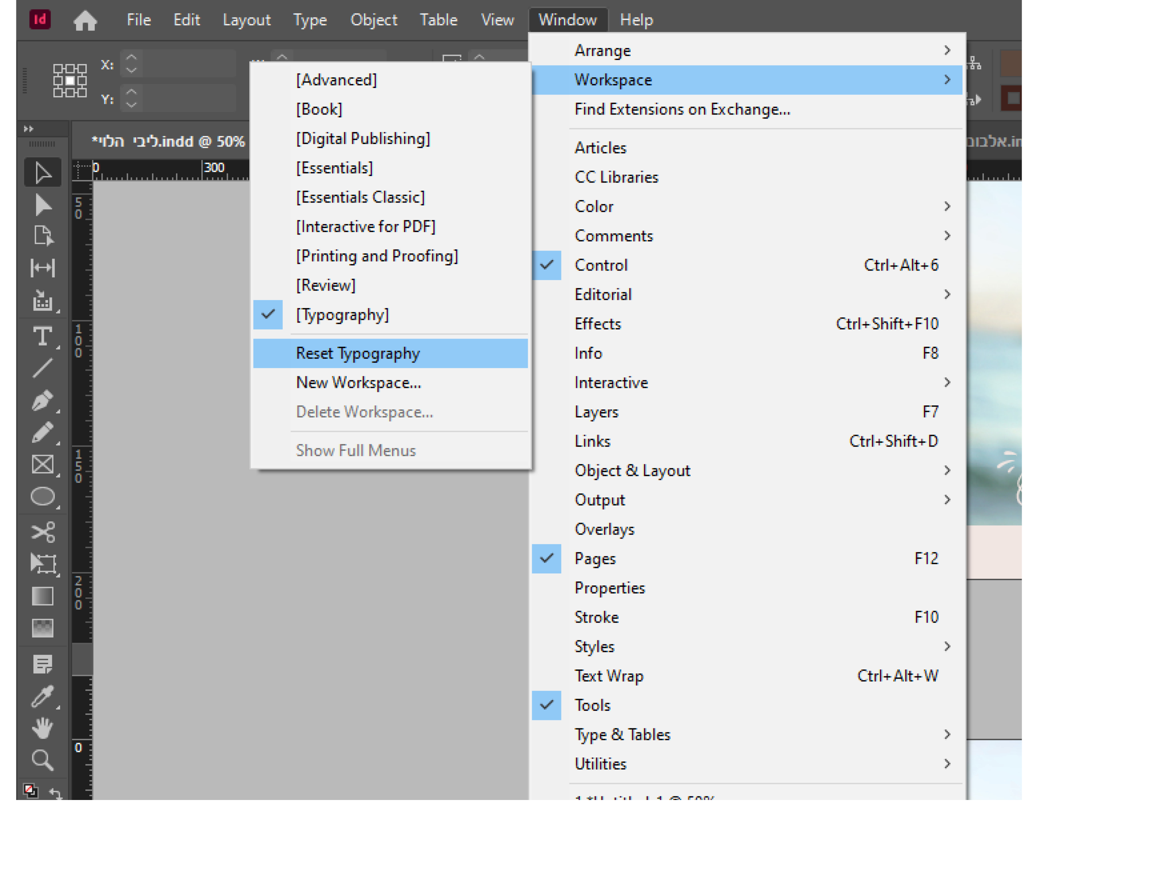The image size is (1159, 872).
Task: Select the Rectangle Frame tool
Action: (x=43, y=465)
